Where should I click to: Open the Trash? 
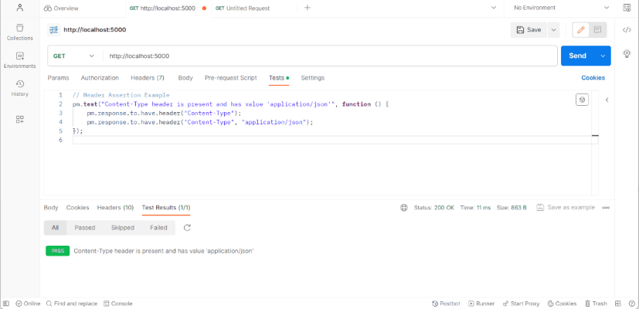pyautogui.click(x=596, y=304)
